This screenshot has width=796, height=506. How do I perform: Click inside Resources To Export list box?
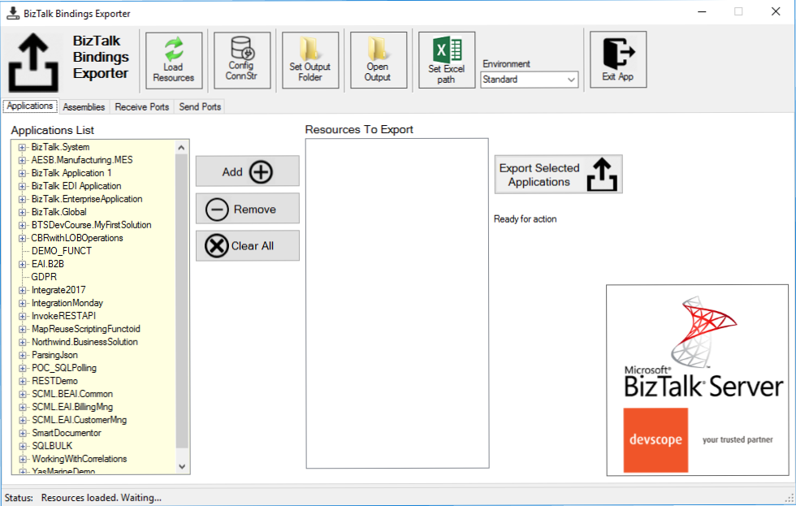[x=397, y=303]
